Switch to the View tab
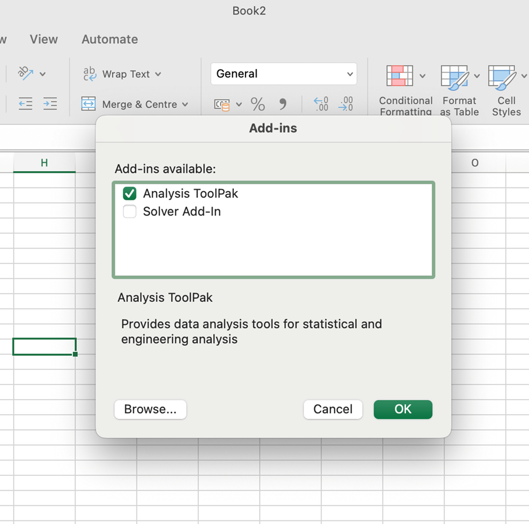529x524 pixels. 44,39
